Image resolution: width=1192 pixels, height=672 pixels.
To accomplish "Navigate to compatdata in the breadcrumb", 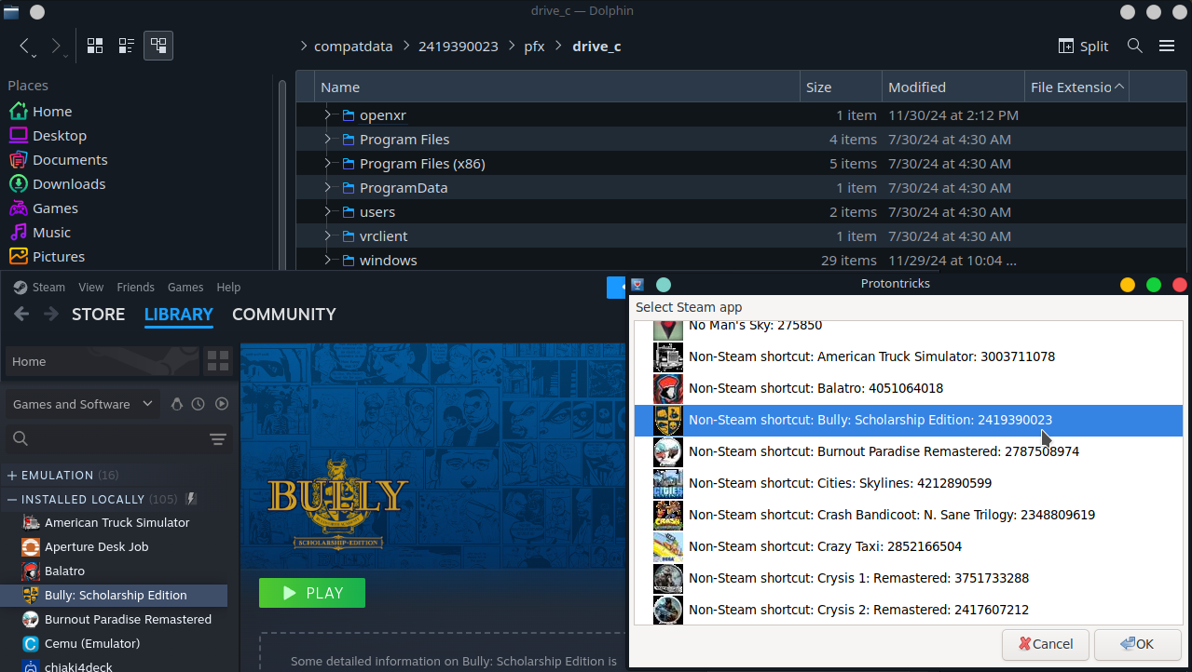I will (x=352, y=46).
